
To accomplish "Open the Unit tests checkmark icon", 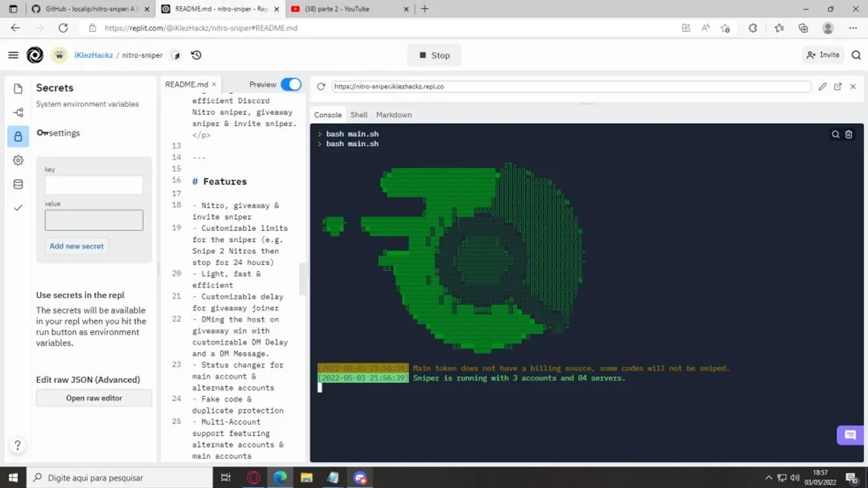I will click(18, 208).
